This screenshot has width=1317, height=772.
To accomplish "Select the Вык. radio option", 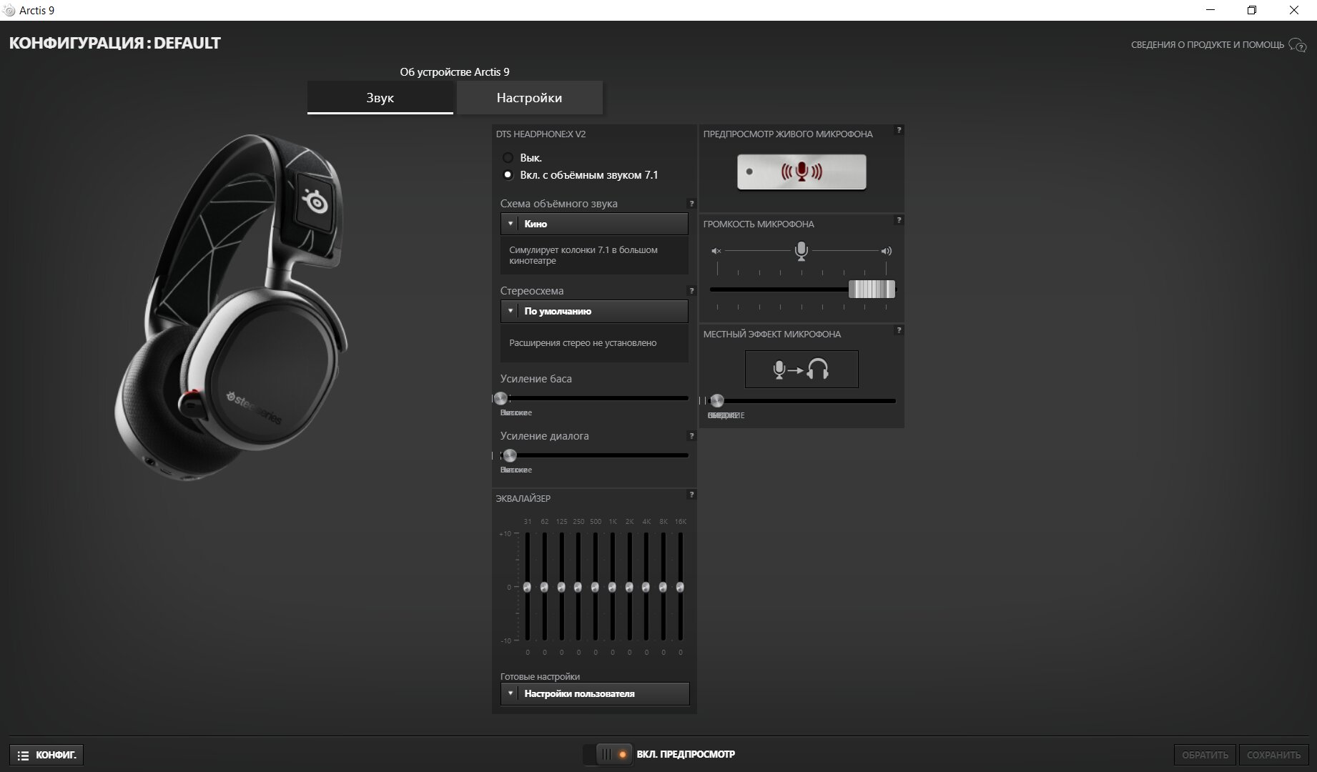I will [508, 158].
